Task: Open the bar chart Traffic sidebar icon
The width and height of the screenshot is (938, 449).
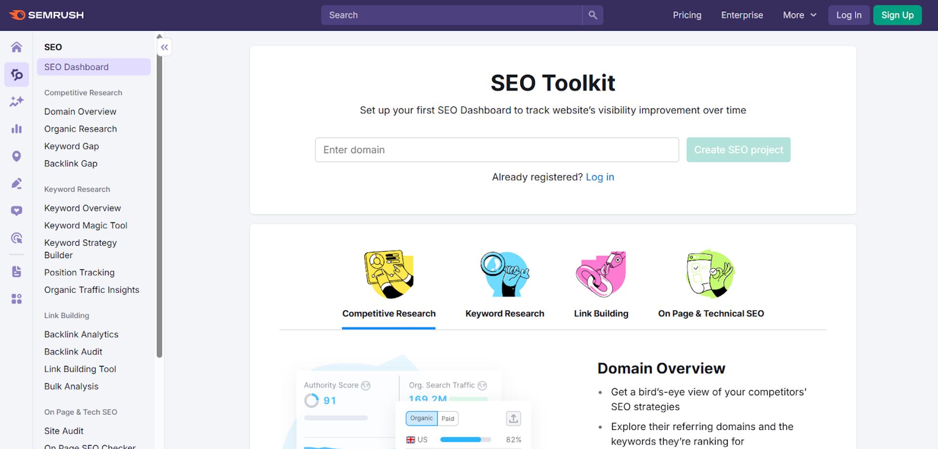Action: 17,129
